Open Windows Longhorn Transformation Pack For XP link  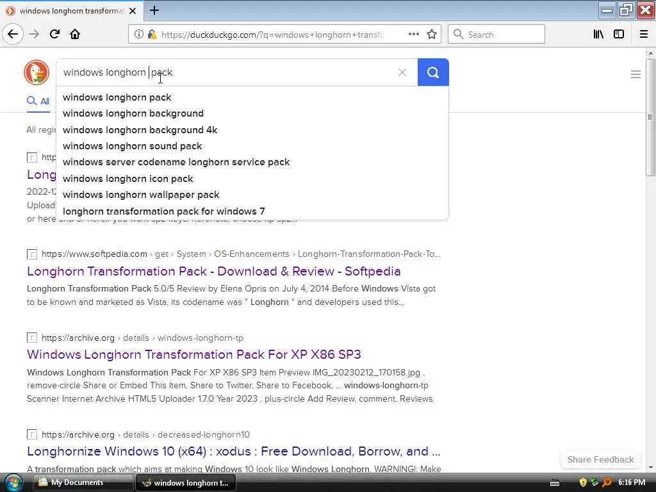pyautogui.click(x=193, y=355)
